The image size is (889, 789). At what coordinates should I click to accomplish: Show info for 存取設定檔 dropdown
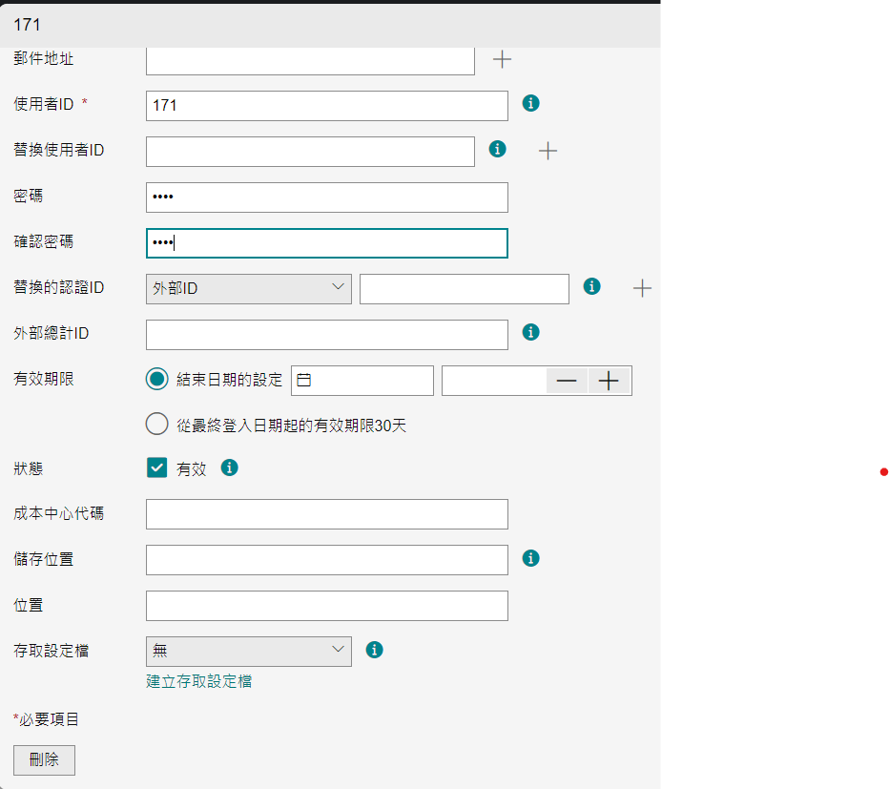point(374,650)
